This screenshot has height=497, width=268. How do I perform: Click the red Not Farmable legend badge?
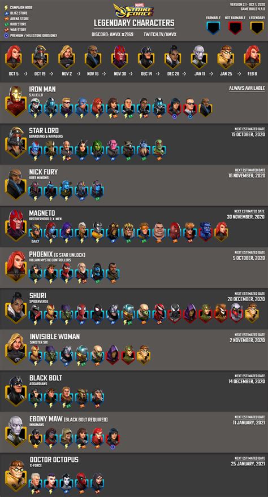click(x=235, y=28)
